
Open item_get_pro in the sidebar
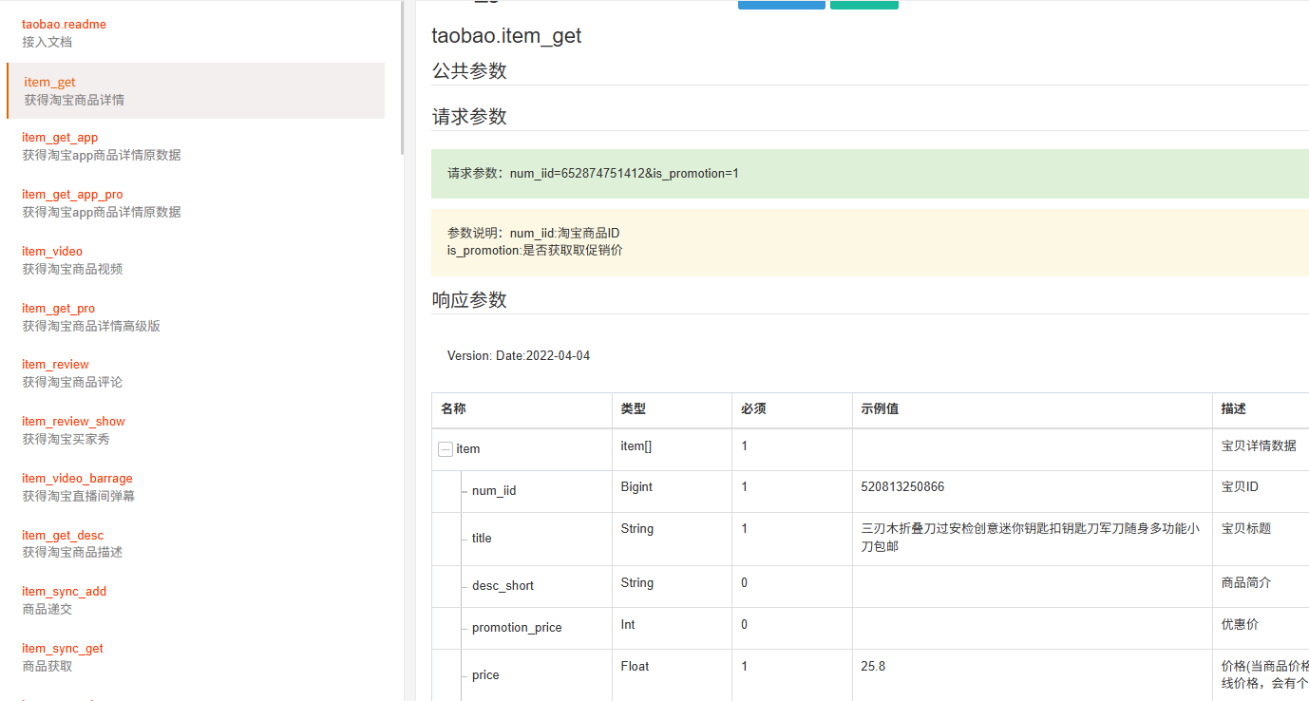click(59, 309)
